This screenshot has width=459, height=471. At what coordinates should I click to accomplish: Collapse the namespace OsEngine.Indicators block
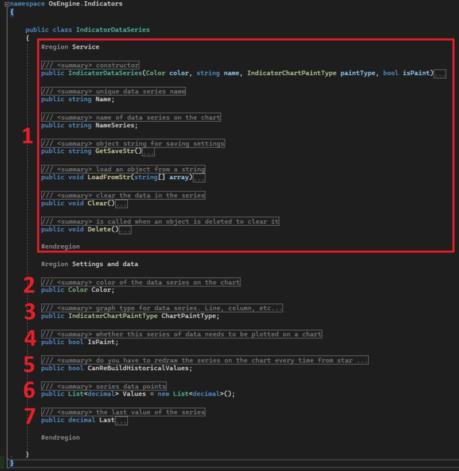7,4
